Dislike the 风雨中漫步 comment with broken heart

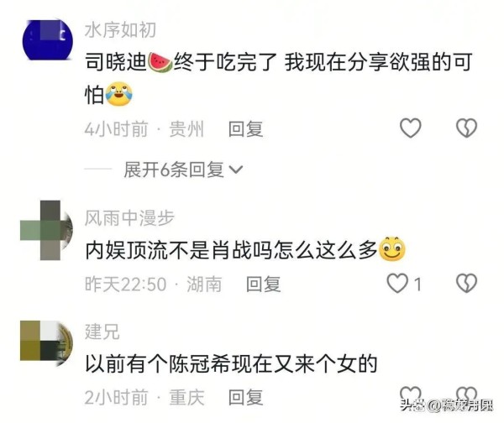pos(466,284)
